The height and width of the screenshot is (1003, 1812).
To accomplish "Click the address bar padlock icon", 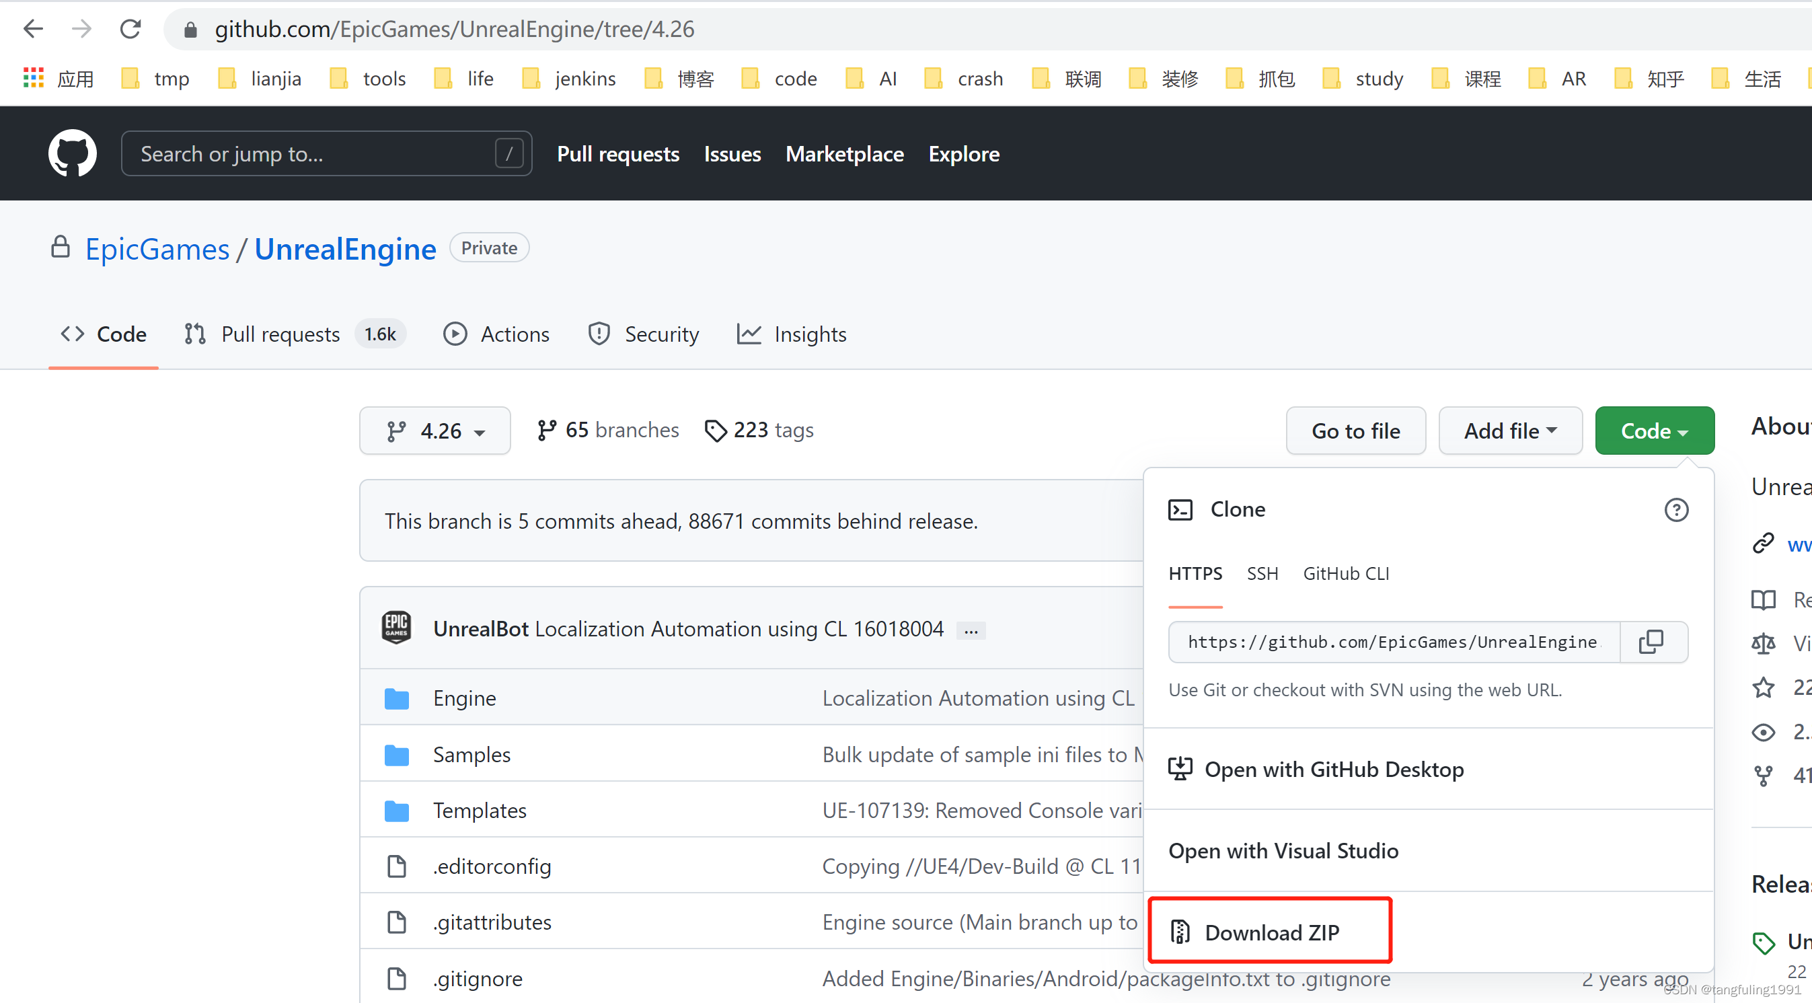I will tap(190, 30).
